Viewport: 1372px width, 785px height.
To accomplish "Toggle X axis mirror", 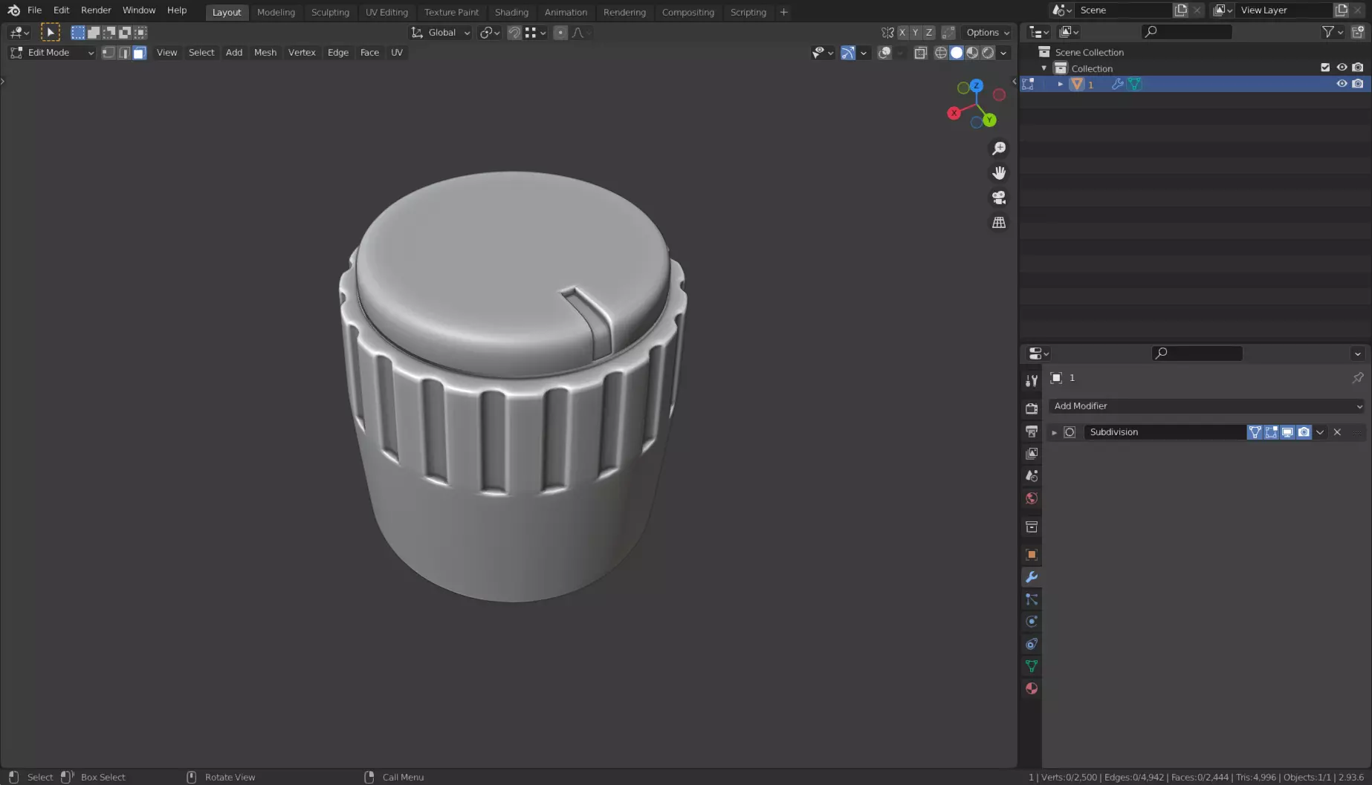I will point(902,33).
